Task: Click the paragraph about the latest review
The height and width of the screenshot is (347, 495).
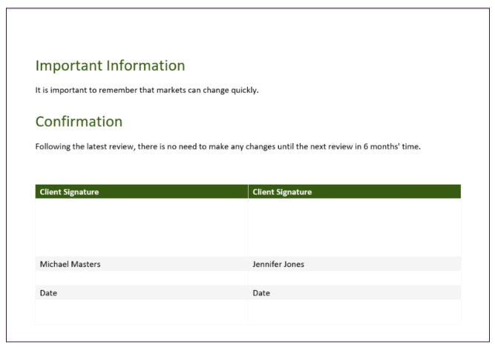Action: pos(228,146)
